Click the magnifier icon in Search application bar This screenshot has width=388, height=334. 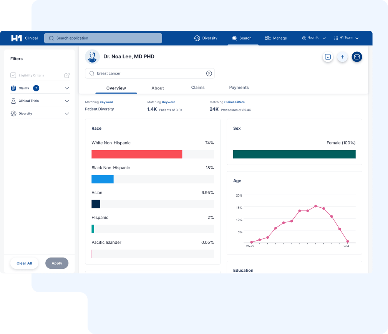click(51, 38)
